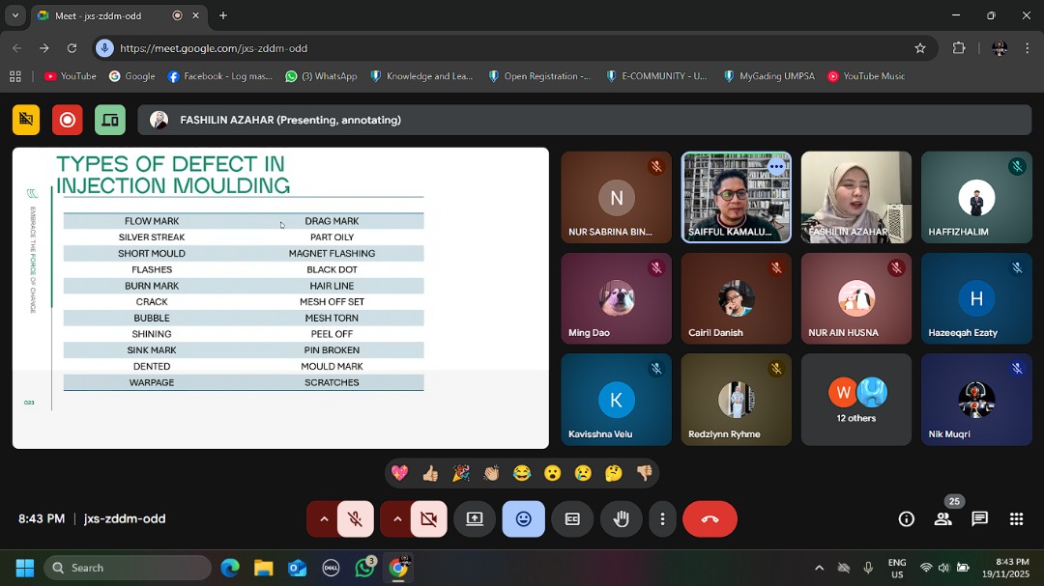1044x586 pixels.
Task: Click the green companion devices icon
Action: (x=110, y=120)
